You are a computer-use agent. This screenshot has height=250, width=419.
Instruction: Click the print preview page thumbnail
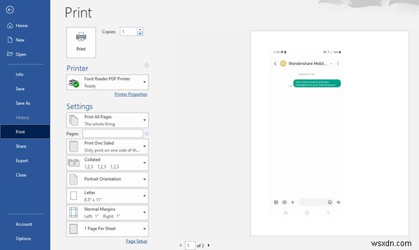tap(330, 133)
